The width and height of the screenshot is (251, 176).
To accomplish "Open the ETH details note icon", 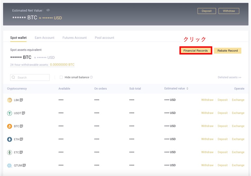I will [21, 139].
